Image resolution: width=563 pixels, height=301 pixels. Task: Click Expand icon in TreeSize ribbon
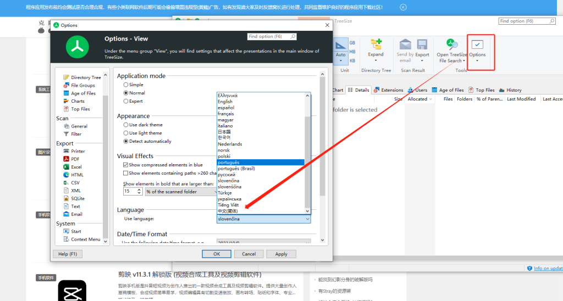pos(376,44)
